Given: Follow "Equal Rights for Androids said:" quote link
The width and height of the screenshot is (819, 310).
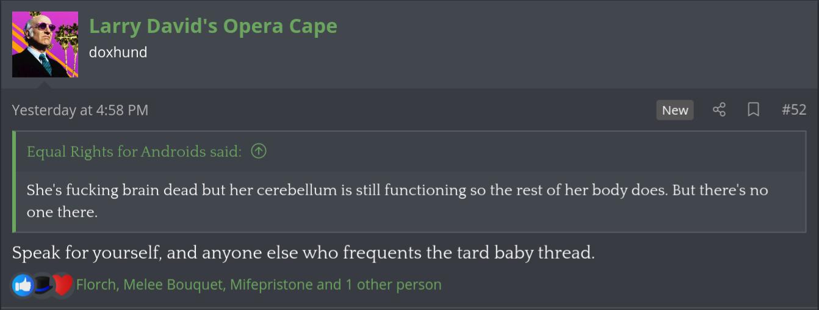Looking at the screenshot, I should click(134, 151).
